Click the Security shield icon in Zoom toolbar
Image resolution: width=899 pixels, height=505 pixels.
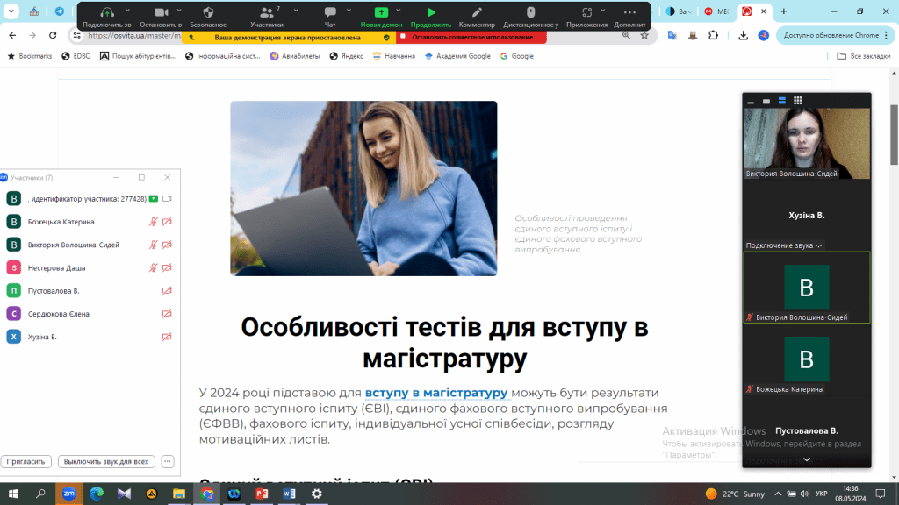208,15
